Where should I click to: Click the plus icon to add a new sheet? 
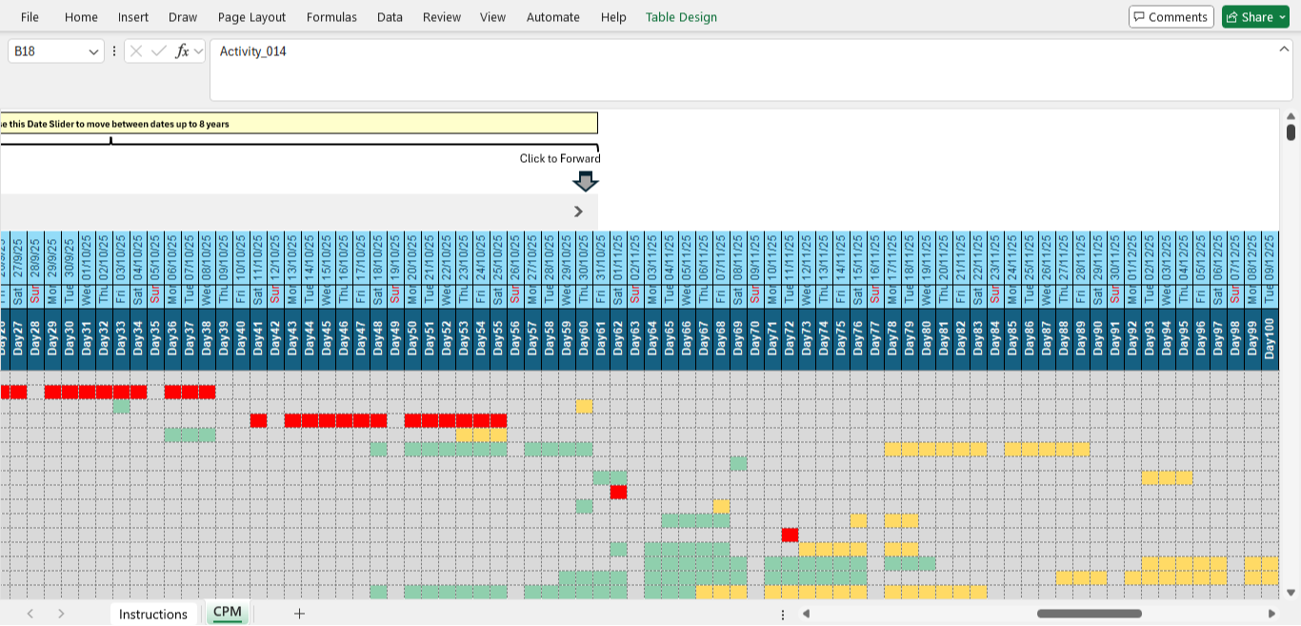299,614
